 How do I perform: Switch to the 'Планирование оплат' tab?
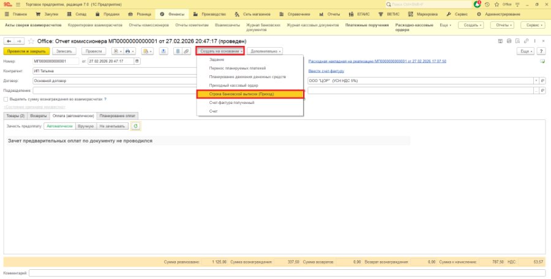tap(118, 116)
